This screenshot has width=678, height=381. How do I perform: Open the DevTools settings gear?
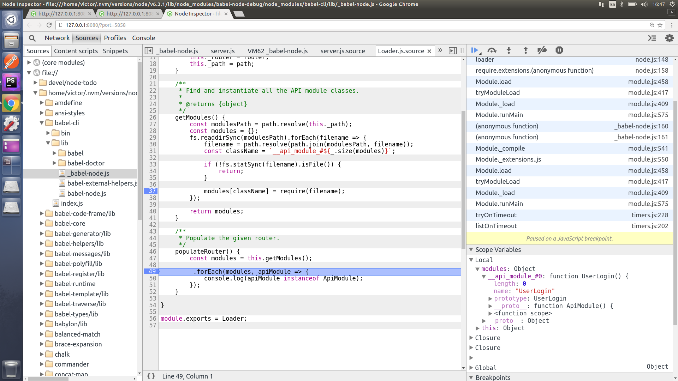(x=669, y=38)
